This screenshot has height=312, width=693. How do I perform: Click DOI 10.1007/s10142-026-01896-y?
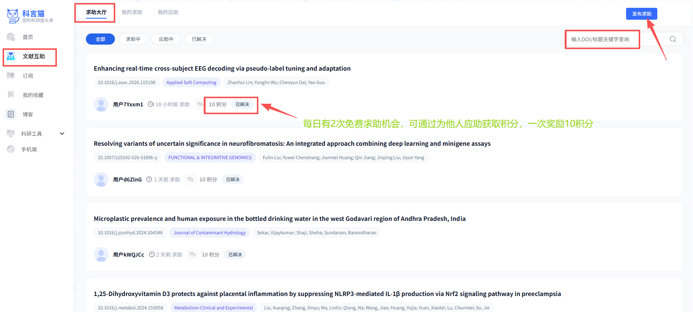(x=128, y=157)
